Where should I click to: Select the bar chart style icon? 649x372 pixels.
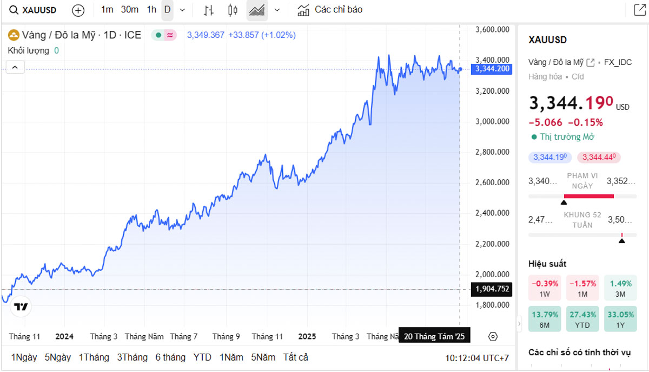209,10
